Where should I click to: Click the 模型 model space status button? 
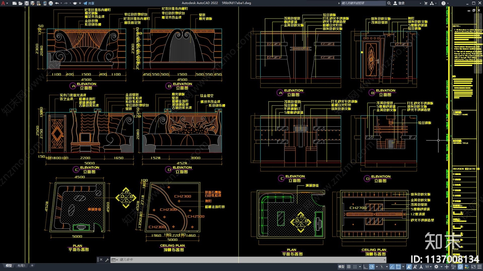click(341, 267)
